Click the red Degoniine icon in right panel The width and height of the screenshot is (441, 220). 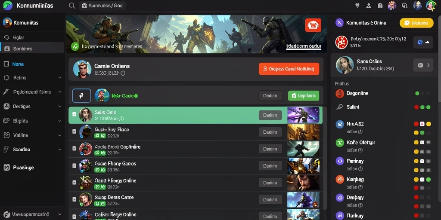(340, 93)
